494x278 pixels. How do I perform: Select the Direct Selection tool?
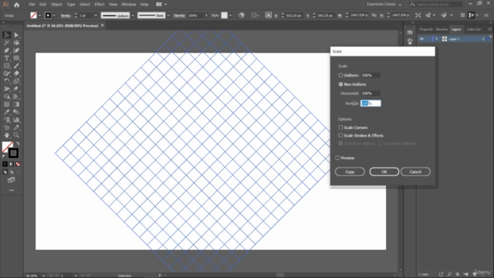[16, 35]
